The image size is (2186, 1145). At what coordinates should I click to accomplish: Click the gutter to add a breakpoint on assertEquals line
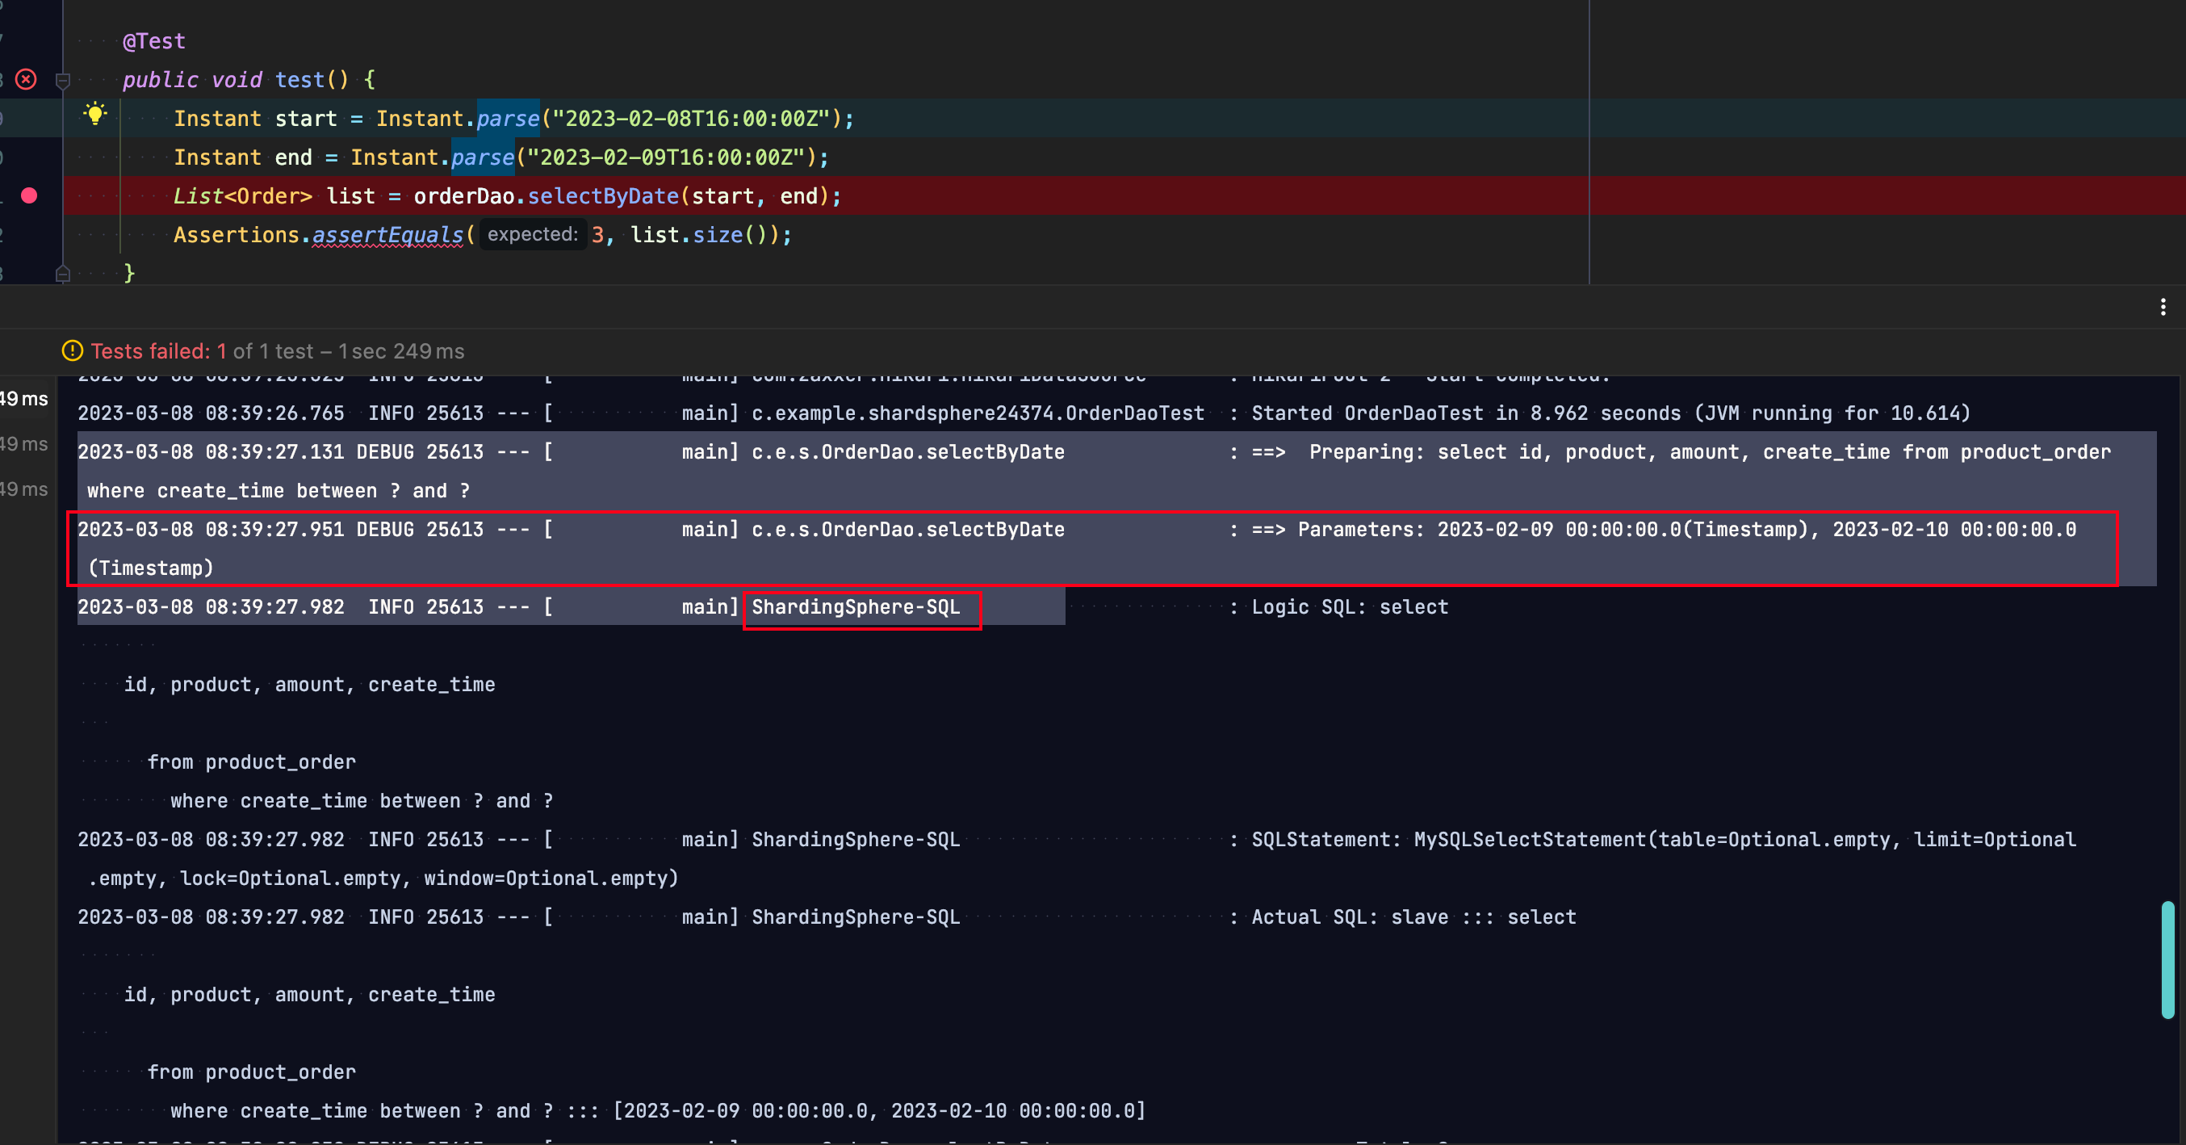(30, 235)
